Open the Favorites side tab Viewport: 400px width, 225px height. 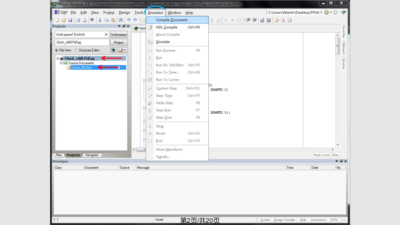coord(343,32)
